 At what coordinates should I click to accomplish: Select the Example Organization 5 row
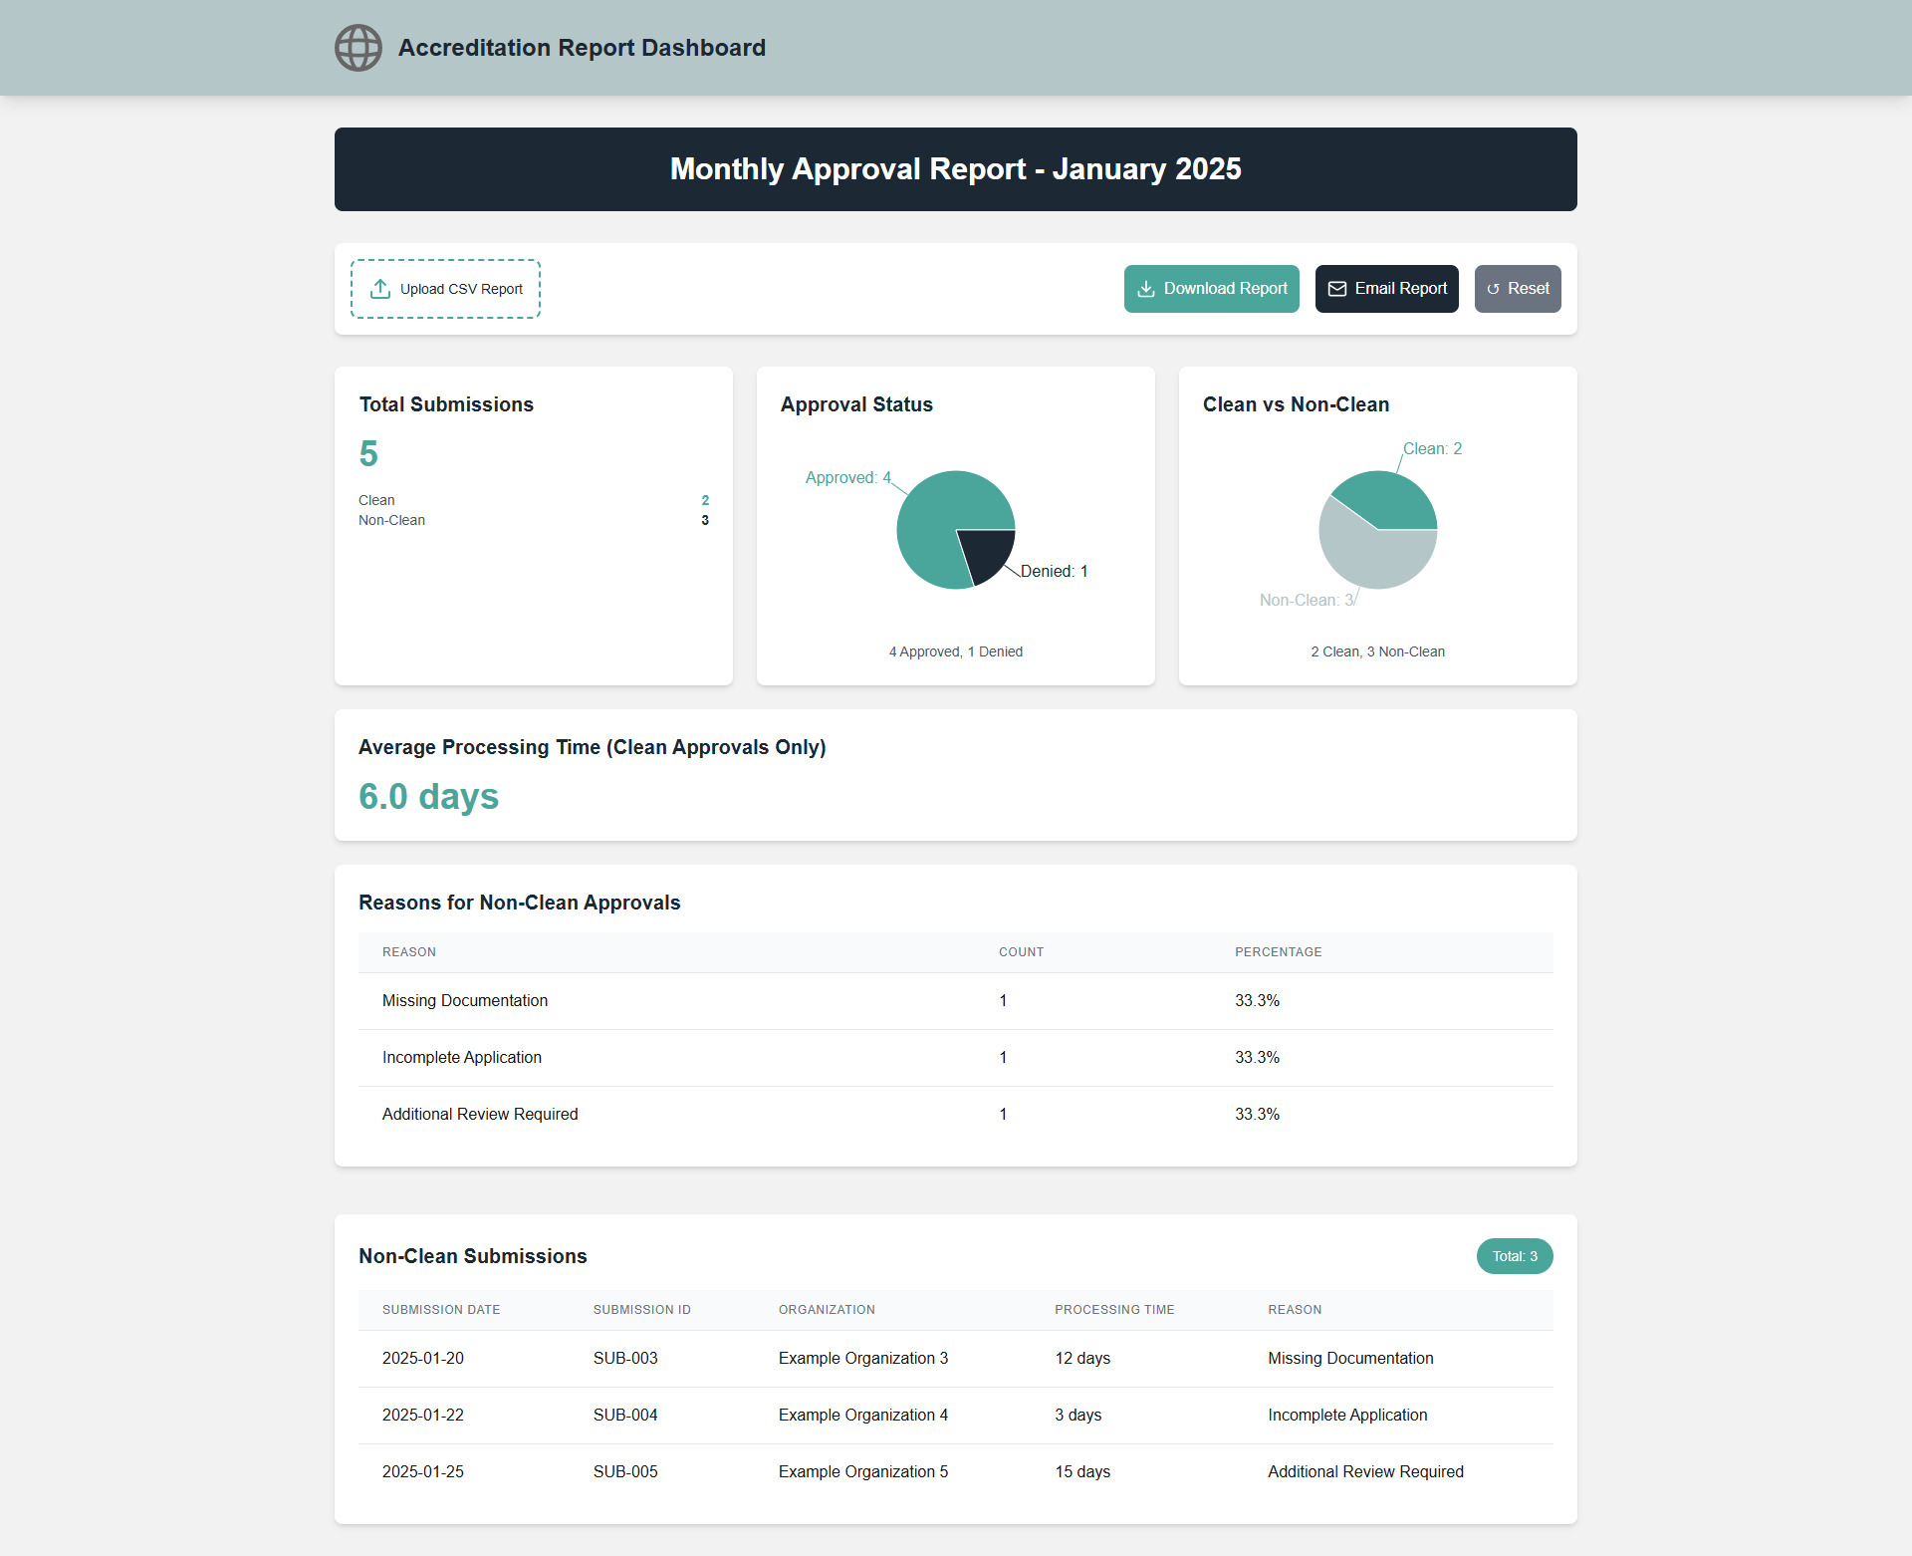[x=862, y=1472]
